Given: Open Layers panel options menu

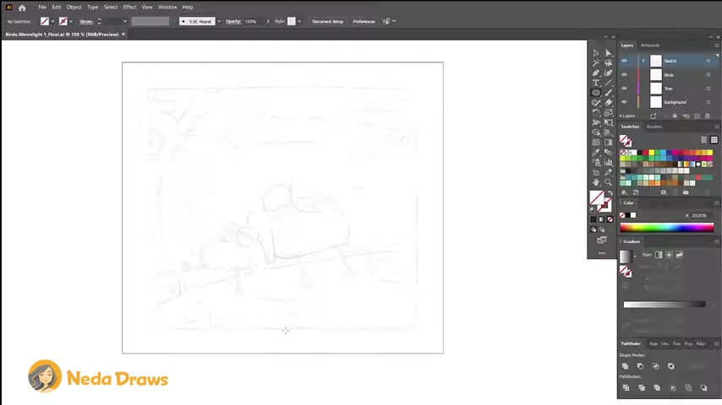Looking at the screenshot, I should [x=716, y=46].
